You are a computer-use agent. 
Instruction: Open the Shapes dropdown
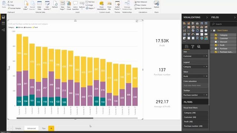click(90, 8)
